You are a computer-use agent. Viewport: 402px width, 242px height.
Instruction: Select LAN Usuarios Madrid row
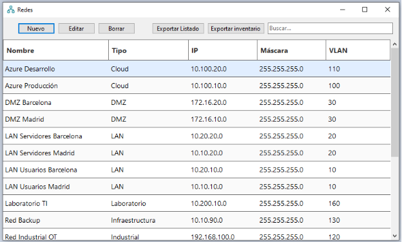pyautogui.click(x=197, y=187)
